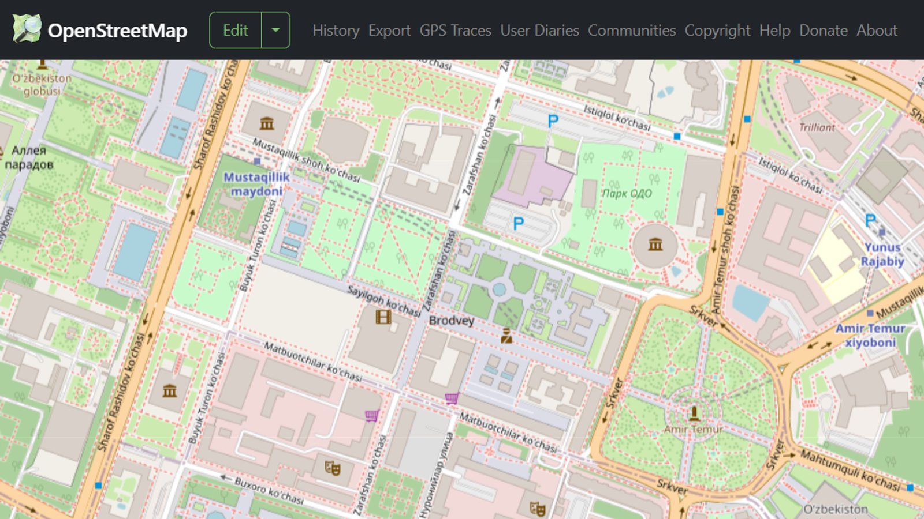This screenshot has width=924, height=519.
Task: Open the Copyright link
Action: click(717, 31)
